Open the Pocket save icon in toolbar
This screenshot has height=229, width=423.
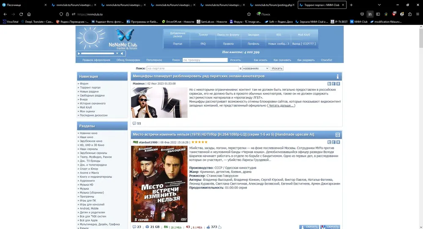pos(362,14)
